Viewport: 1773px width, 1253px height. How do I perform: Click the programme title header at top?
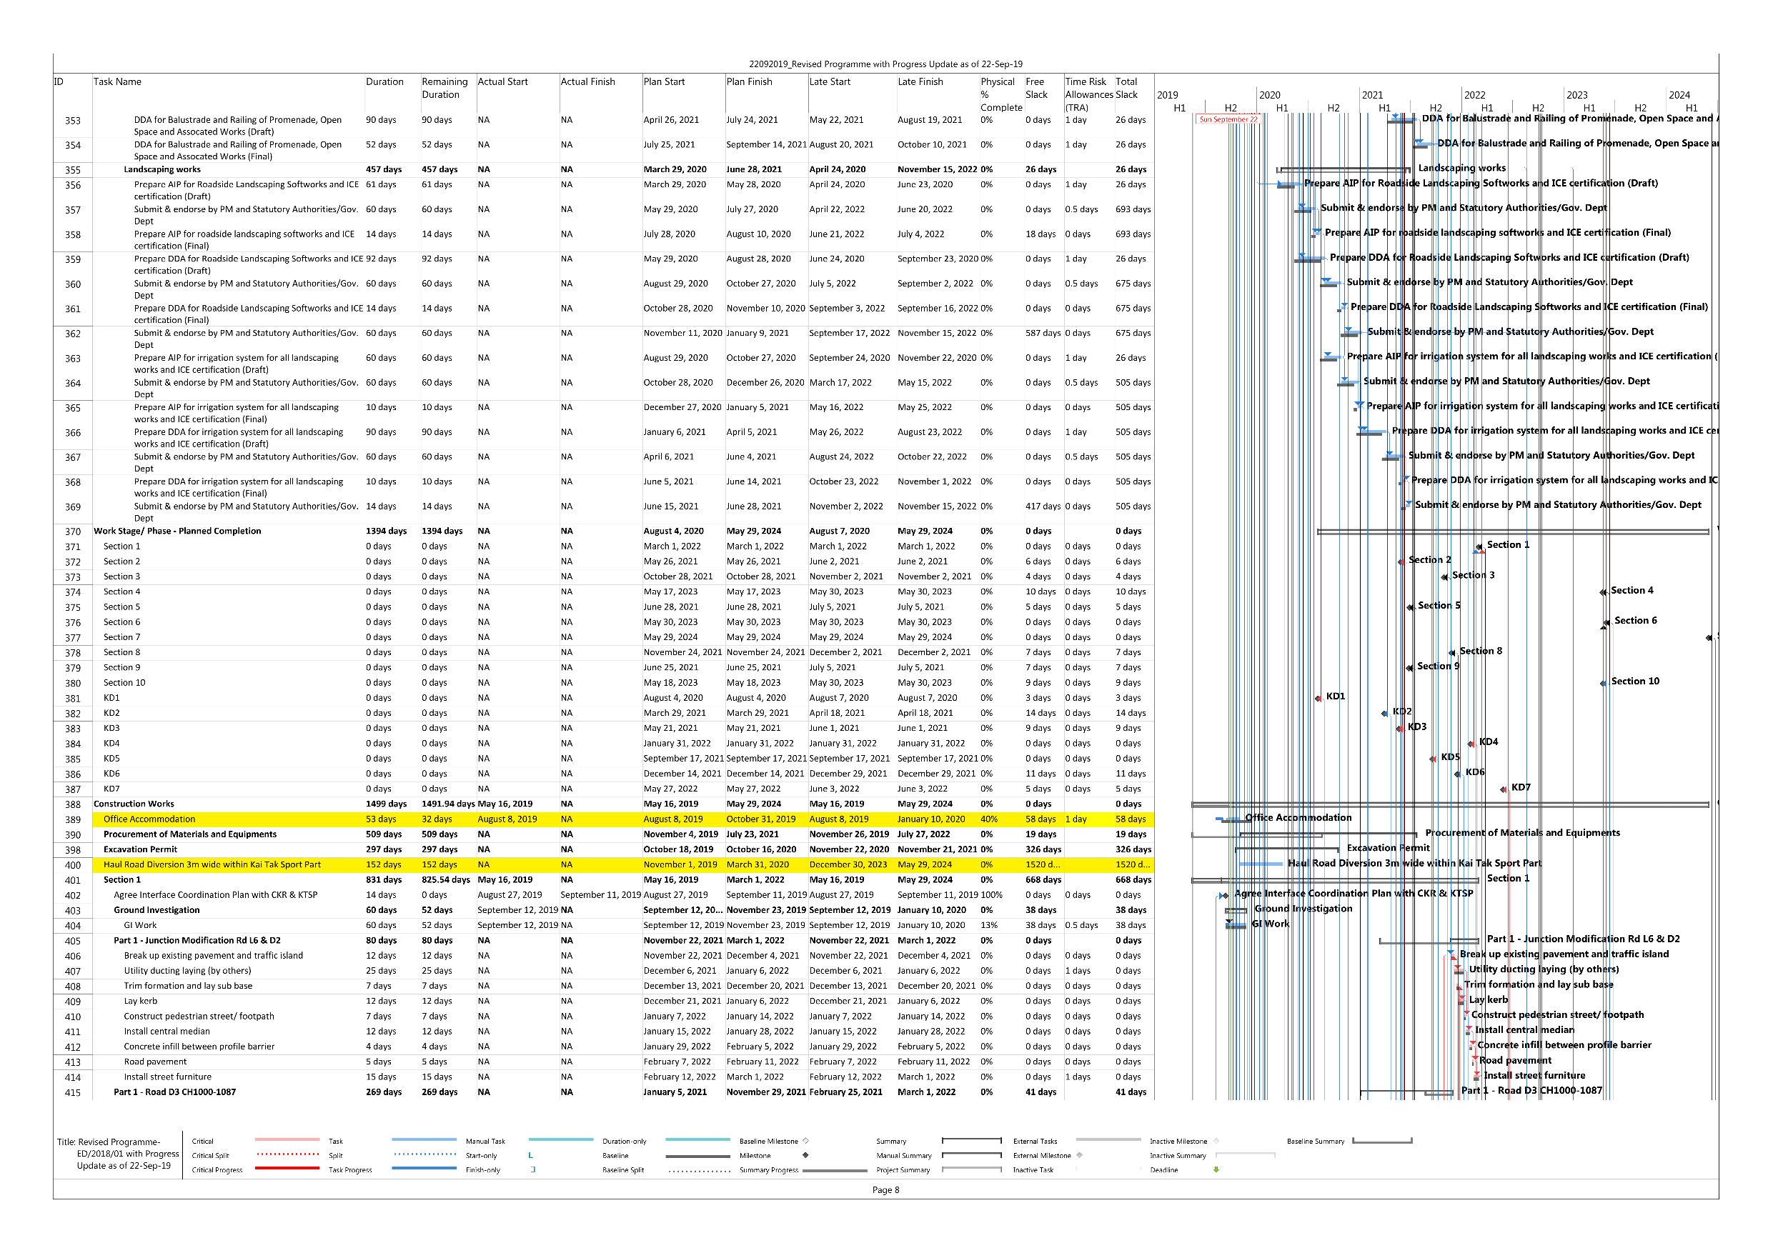click(x=885, y=64)
